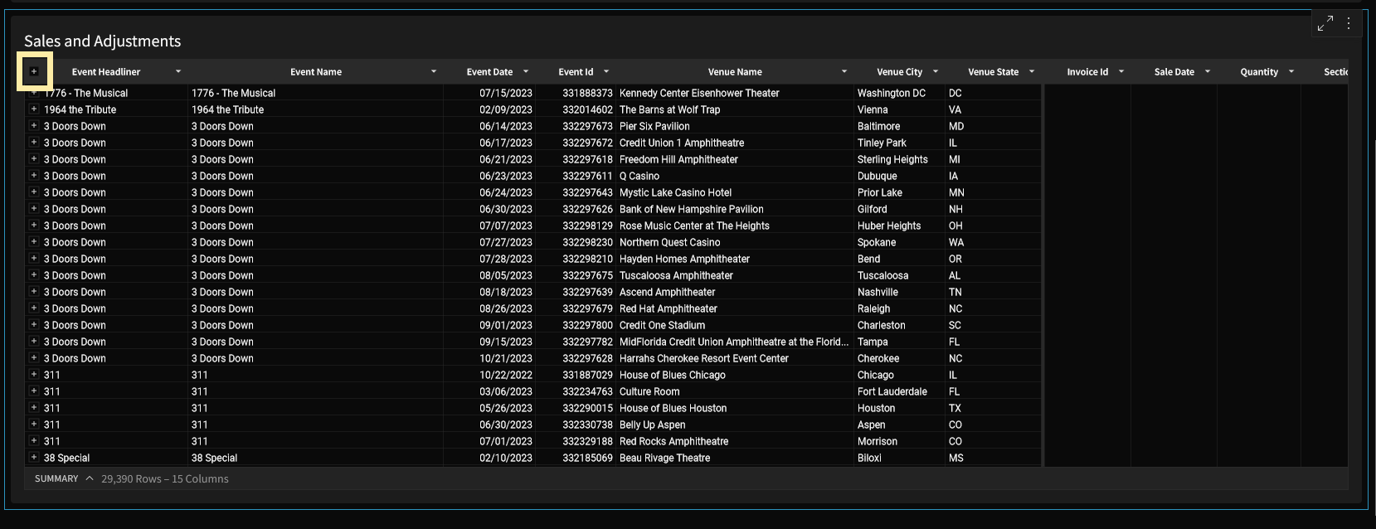This screenshot has height=529, width=1376.
Task: Select the Venue State column header
Action: [993, 72]
